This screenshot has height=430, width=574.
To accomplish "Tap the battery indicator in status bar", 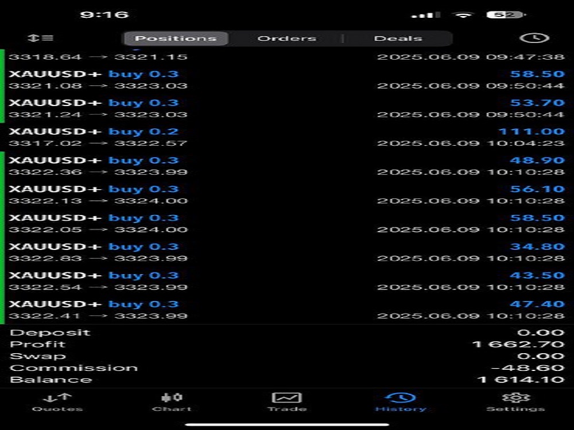I will pyautogui.click(x=506, y=15).
